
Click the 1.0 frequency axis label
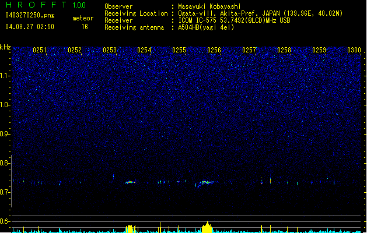(x=5, y=105)
